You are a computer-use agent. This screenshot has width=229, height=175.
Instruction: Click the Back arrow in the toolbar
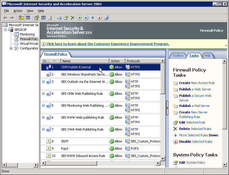tap(6, 18)
